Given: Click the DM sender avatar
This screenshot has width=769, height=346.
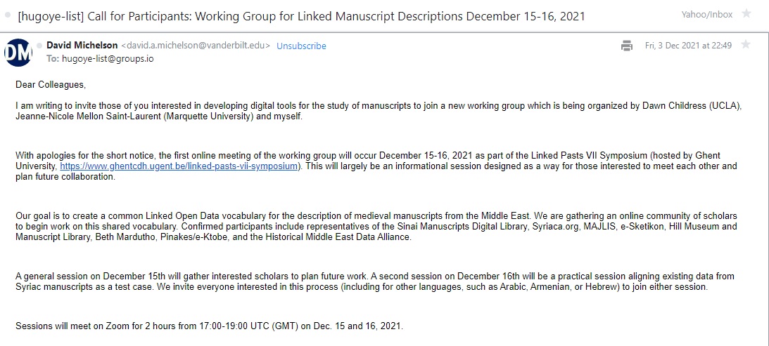Looking at the screenshot, I should pos(18,52).
